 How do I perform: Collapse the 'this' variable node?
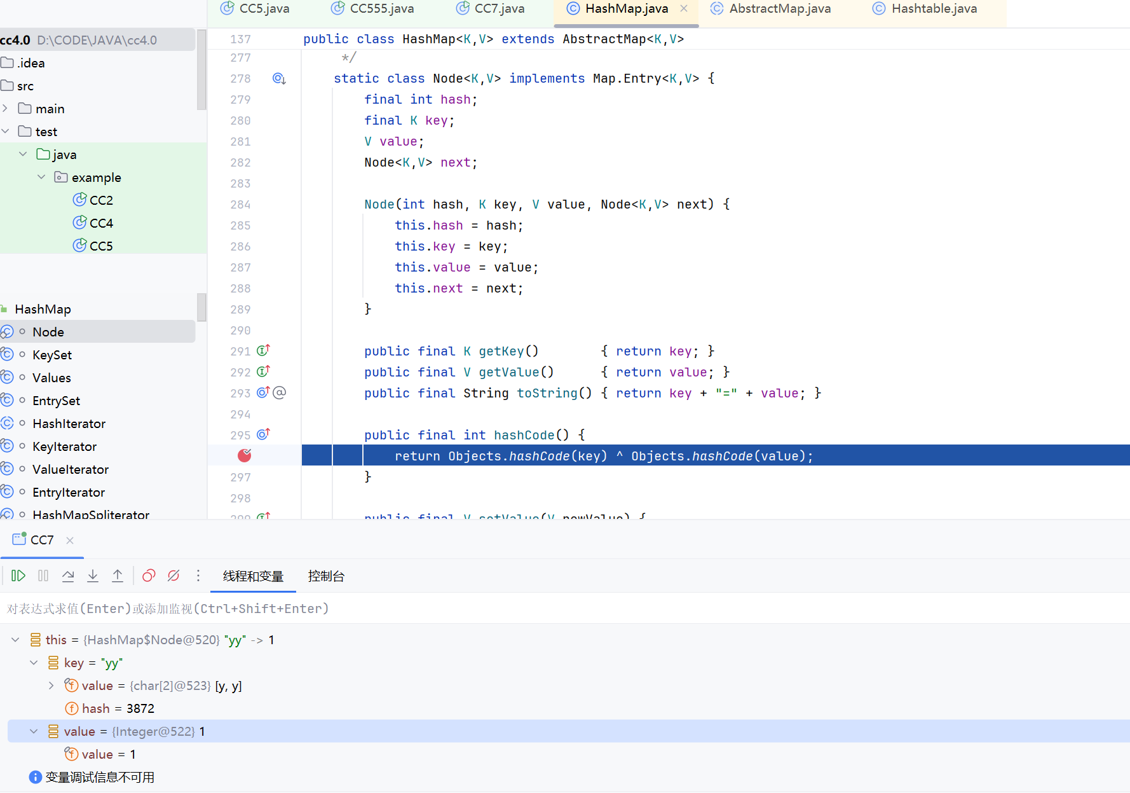pyautogui.click(x=15, y=640)
